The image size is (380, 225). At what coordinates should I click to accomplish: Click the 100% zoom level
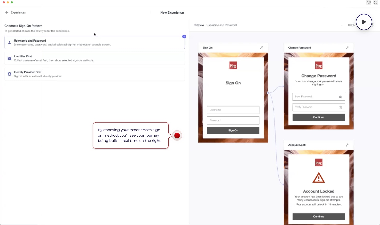point(351,25)
